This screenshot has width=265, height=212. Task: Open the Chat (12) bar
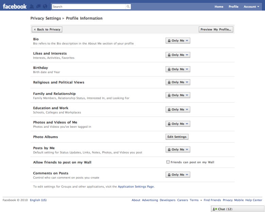[237, 209]
